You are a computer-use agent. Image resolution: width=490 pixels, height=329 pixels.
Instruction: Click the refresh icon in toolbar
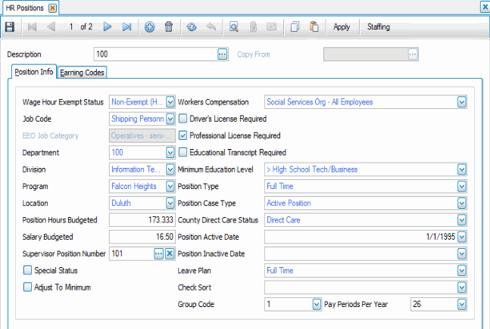[x=194, y=27]
